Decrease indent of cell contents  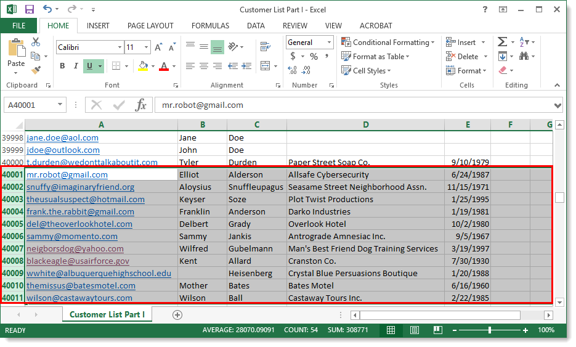233,66
